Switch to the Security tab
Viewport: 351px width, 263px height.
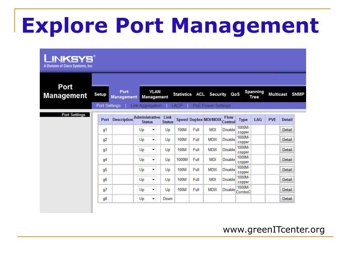(x=218, y=94)
